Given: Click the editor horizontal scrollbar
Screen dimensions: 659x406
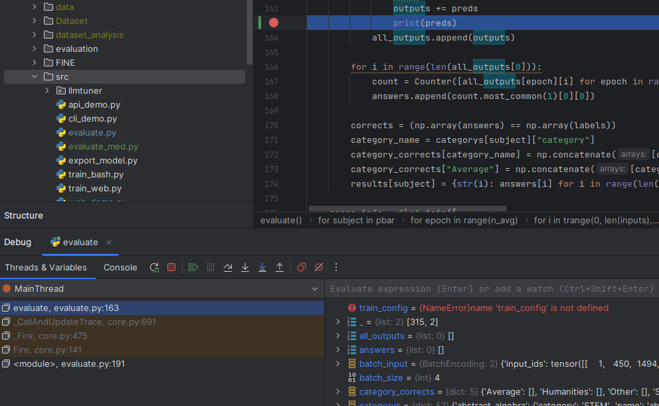Looking at the screenshot, I should pyautogui.click(x=407, y=209).
